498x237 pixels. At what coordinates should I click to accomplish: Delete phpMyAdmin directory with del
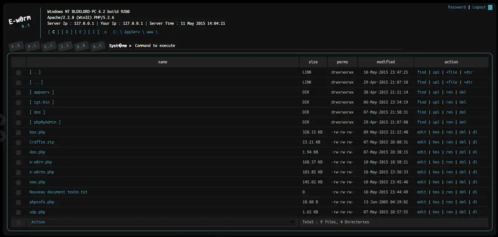click(x=463, y=122)
